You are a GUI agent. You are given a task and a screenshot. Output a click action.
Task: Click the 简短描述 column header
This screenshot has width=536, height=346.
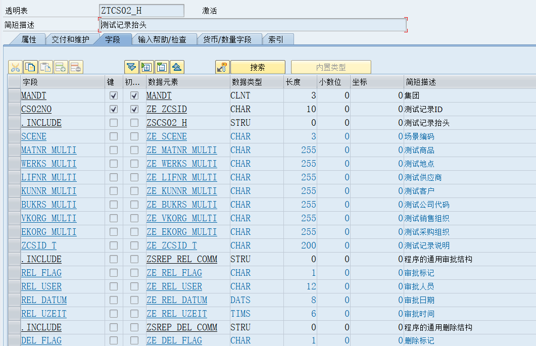(x=470, y=82)
